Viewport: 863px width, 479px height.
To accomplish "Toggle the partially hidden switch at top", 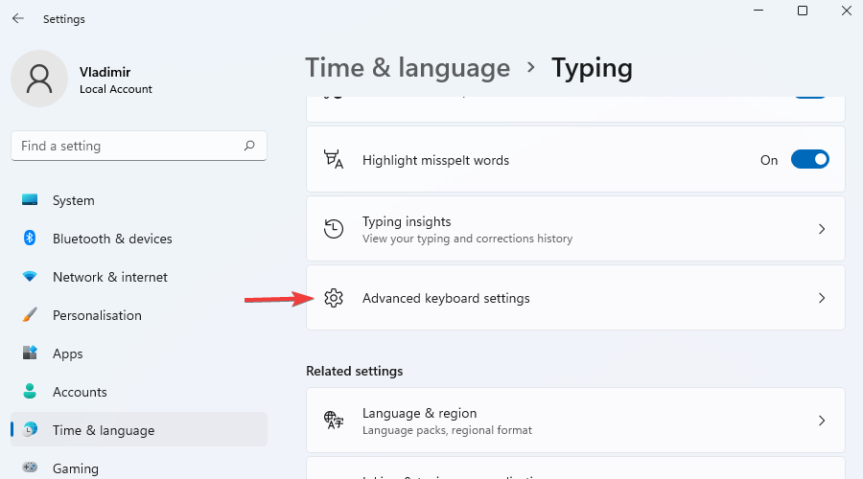I will pos(809,97).
